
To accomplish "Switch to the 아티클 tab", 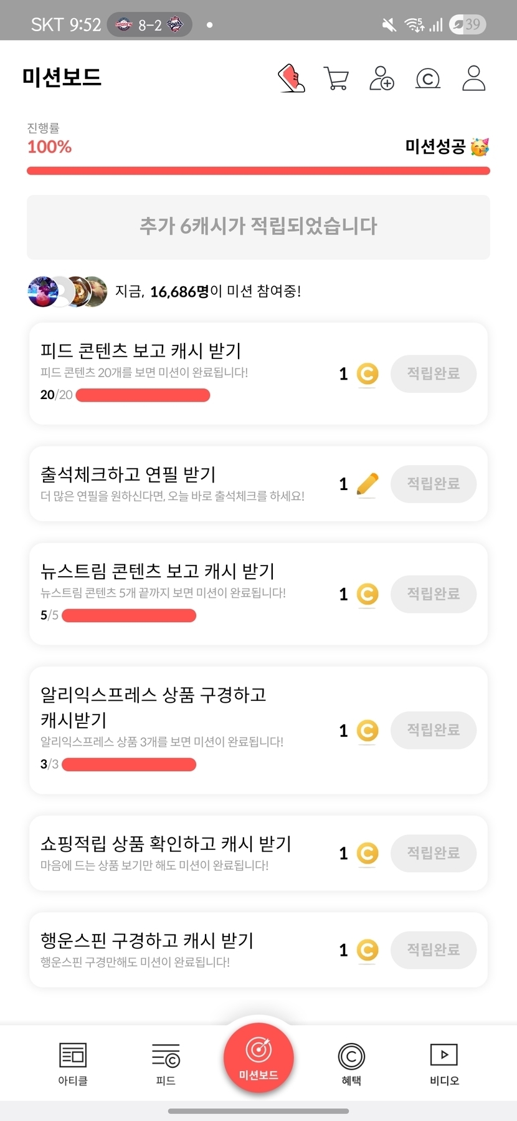I will coord(73,1064).
